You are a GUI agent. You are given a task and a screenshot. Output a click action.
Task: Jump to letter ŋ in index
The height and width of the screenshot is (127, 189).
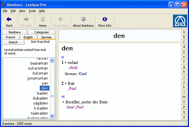pyautogui.click(x=184, y=112)
